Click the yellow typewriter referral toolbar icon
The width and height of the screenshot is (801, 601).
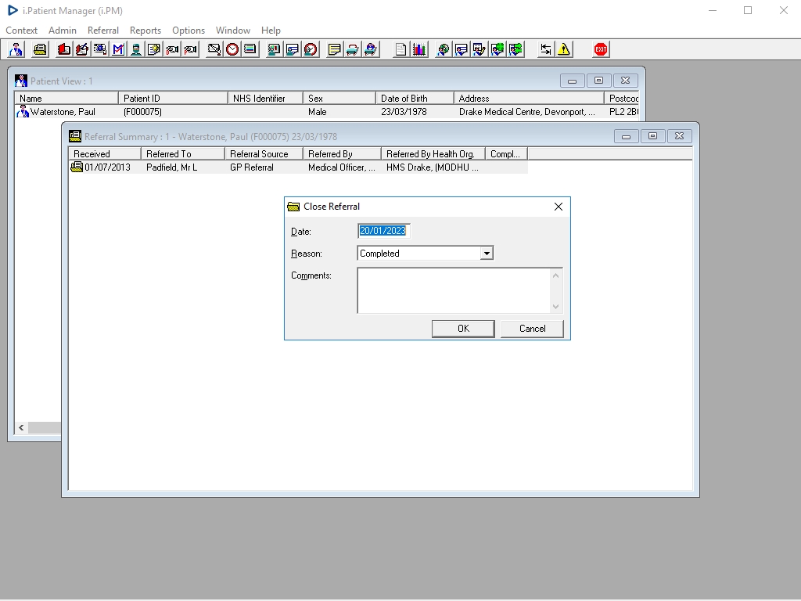40,49
